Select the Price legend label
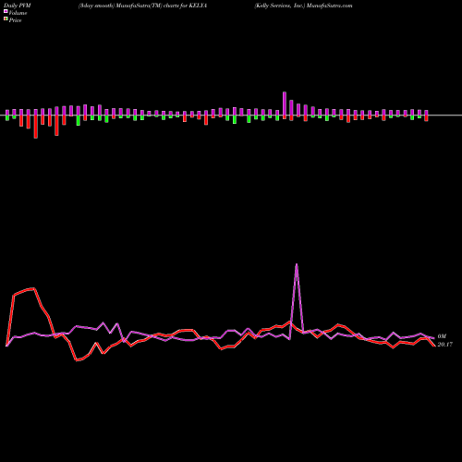Screen dimensions: 462x462 pos(15,20)
